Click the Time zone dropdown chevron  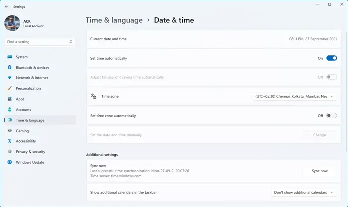point(332,96)
